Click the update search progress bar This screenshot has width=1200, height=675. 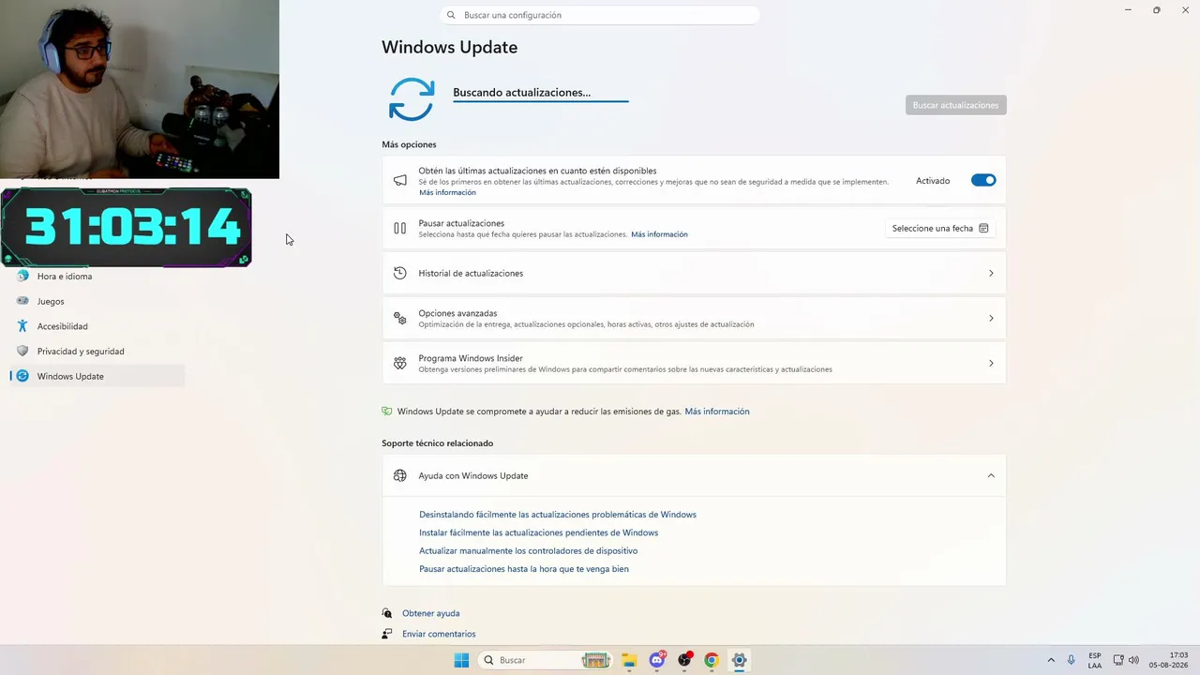coord(541,101)
